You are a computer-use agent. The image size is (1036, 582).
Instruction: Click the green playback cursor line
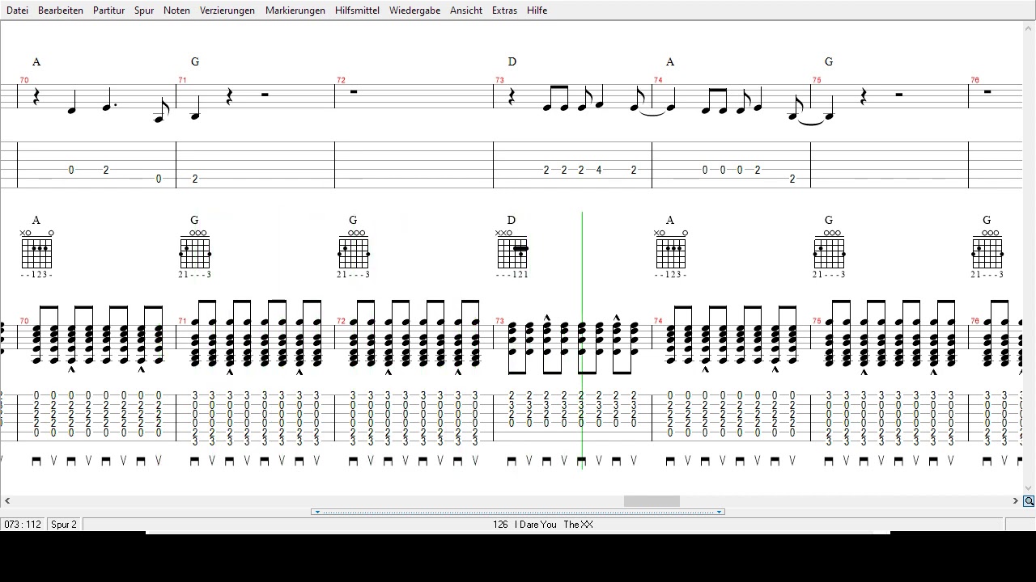click(x=582, y=339)
